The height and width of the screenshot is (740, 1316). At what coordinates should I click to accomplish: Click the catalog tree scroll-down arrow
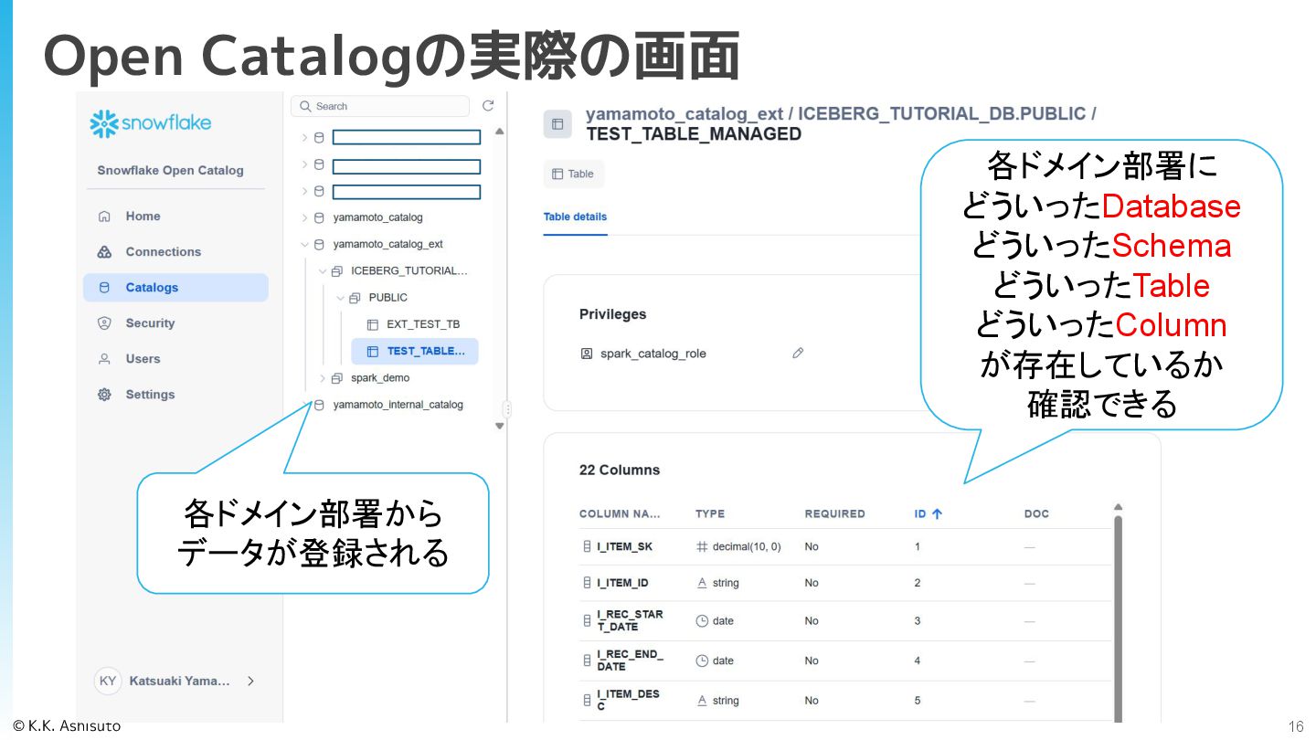pos(499,426)
